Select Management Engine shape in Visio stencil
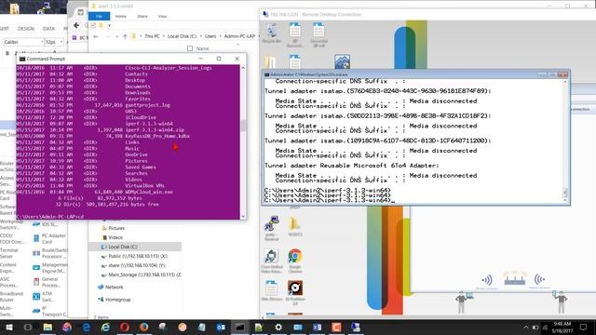This screenshot has height=335, width=596. [x=49, y=268]
